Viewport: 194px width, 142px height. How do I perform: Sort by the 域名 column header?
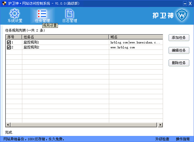point(136,37)
